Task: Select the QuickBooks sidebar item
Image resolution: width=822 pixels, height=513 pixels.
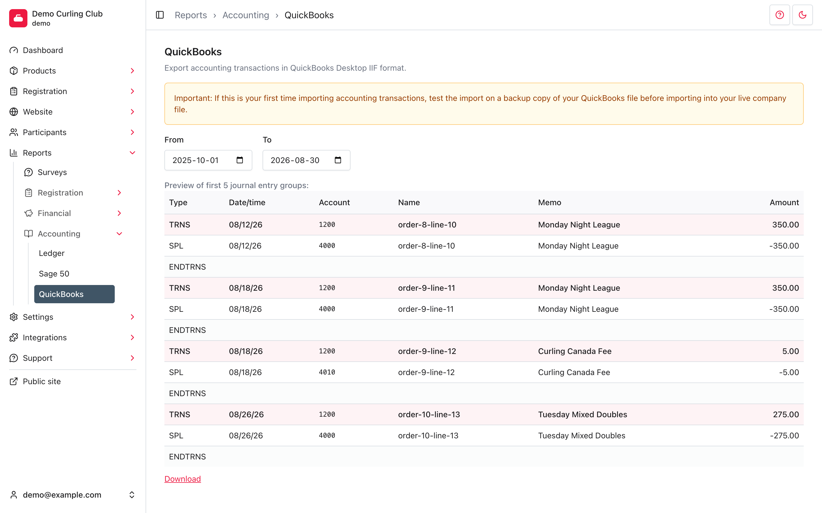Action: pos(74,294)
